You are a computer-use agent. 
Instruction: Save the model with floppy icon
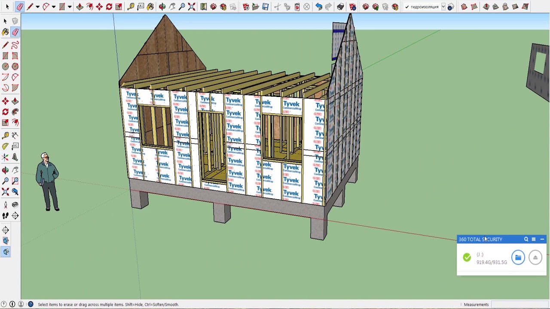[266, 6]
